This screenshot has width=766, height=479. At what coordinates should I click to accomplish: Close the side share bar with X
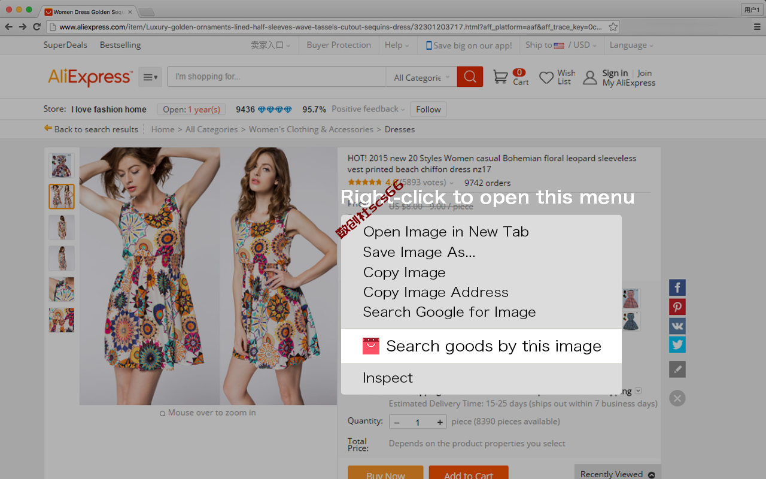coord(677,398)
